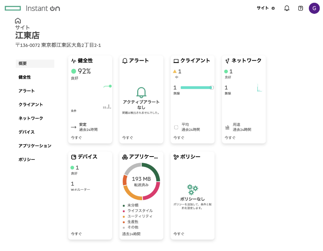Click the 92% health value
This screenshot has height=251, width=323.
[x=84, y=71]
